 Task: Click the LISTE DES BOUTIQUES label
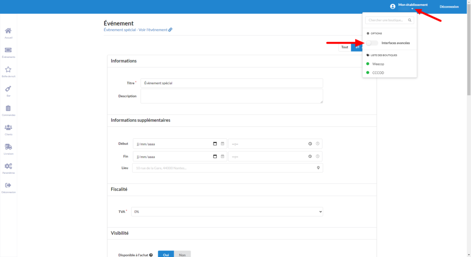point(384,55)
